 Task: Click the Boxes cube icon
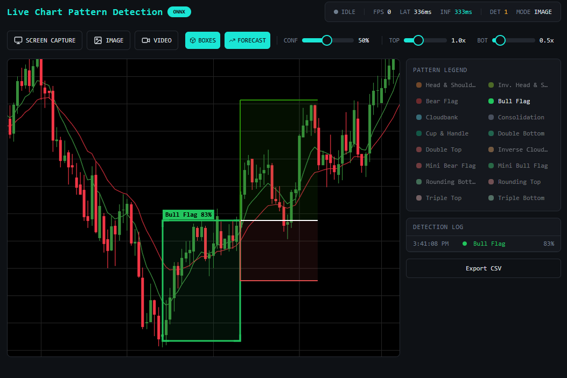192,40
